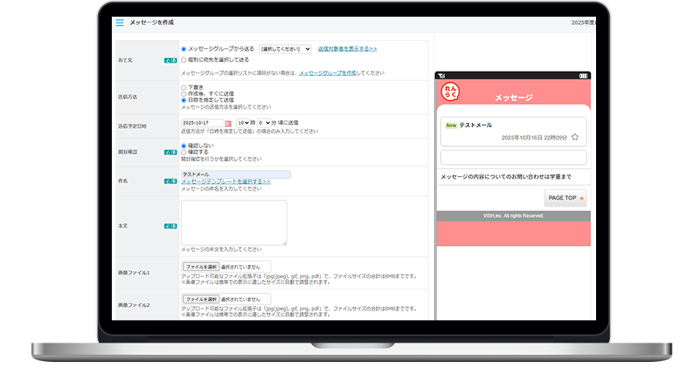
Task: Open the hamburger menu icon
Action: coord(120,23)
